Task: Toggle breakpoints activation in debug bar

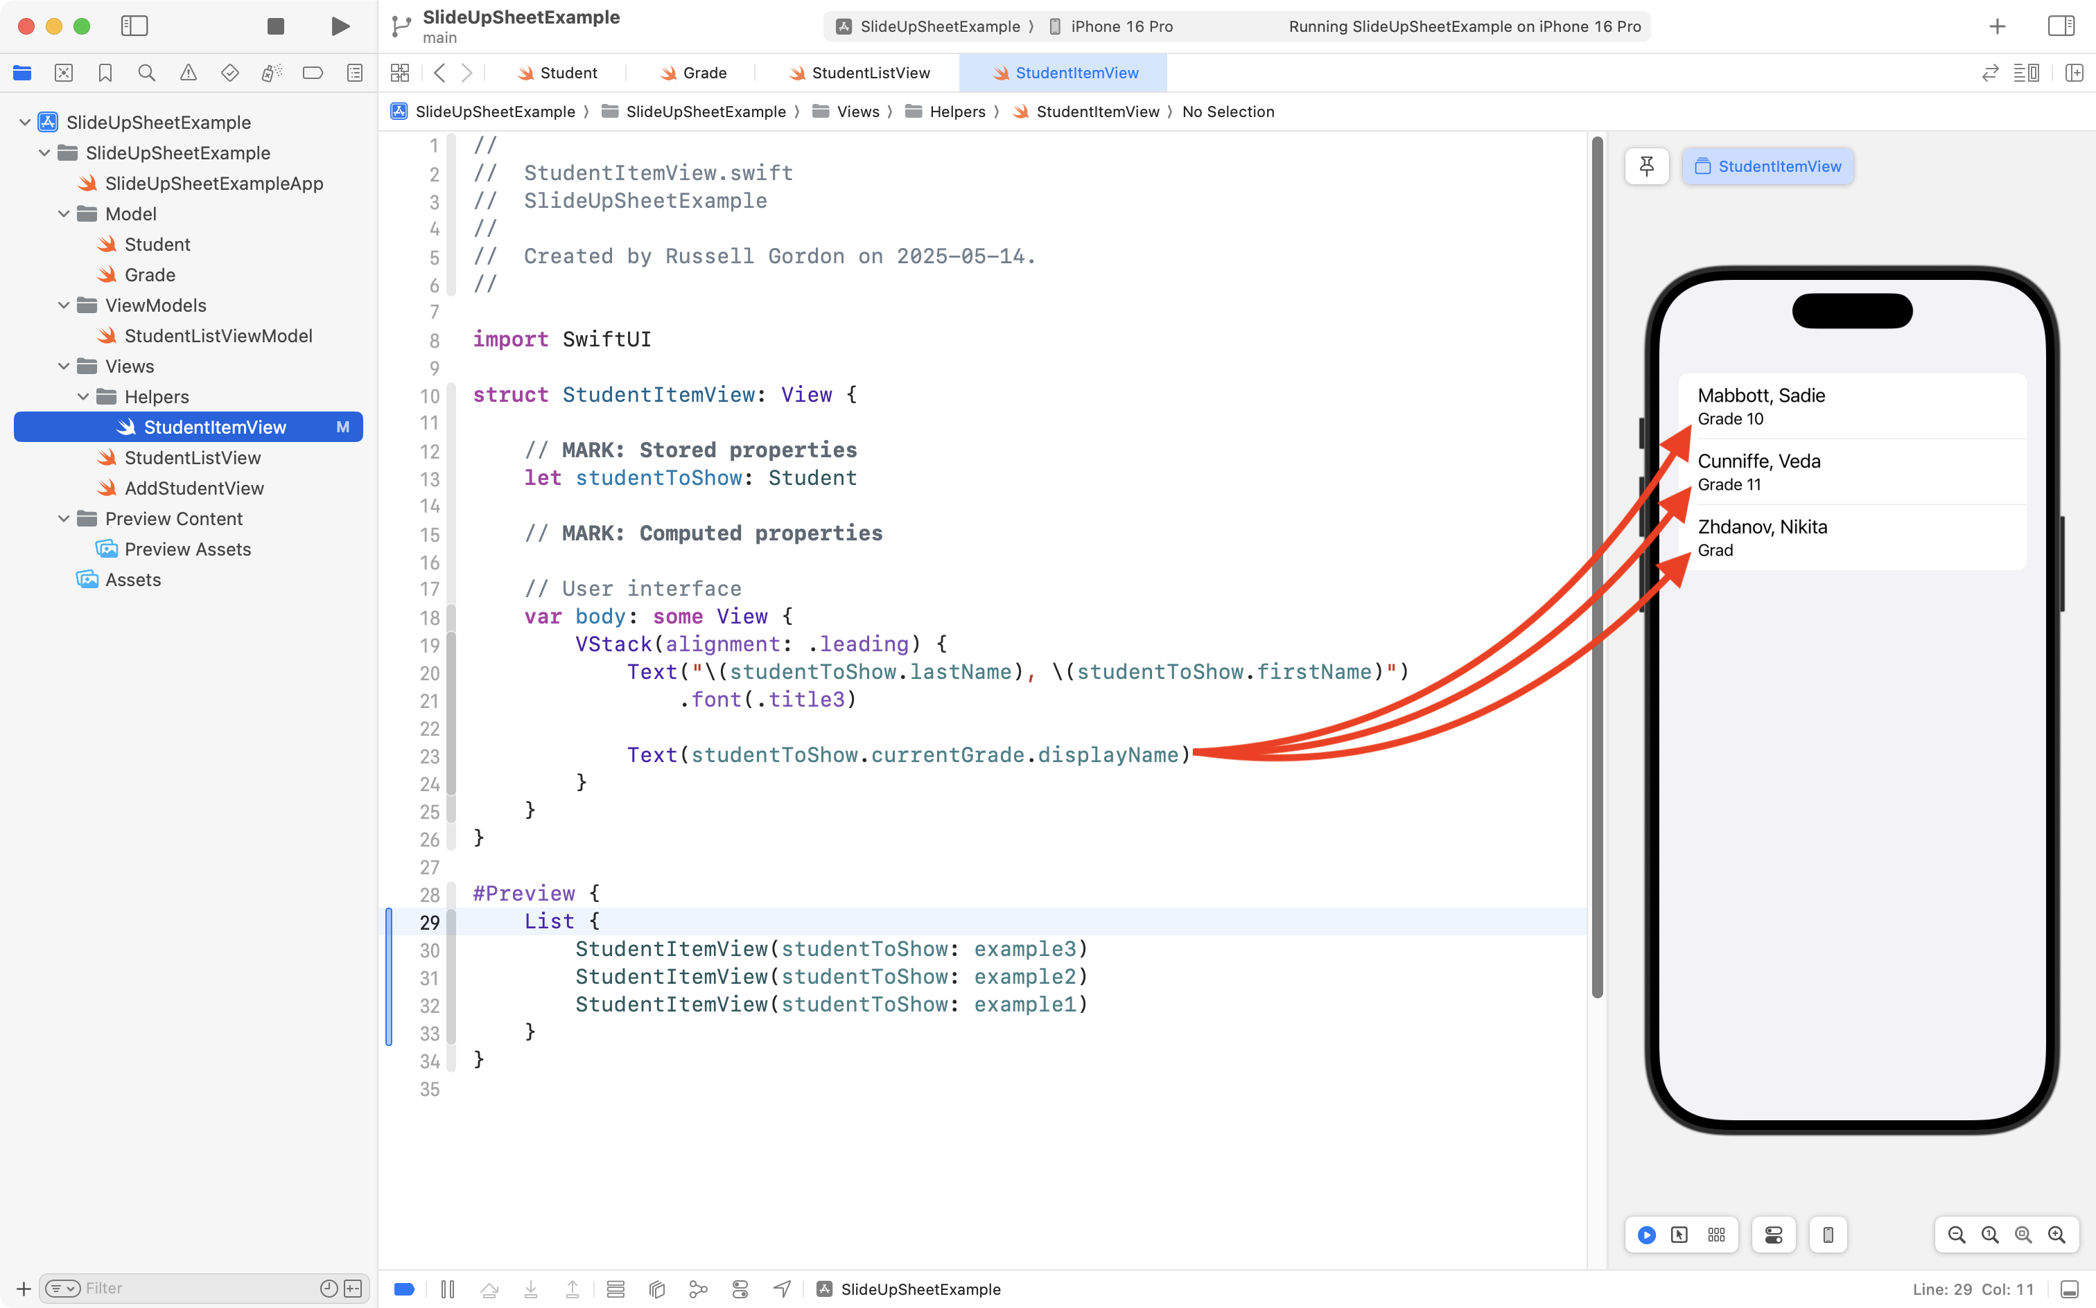Action: [x=404, y=1289]
